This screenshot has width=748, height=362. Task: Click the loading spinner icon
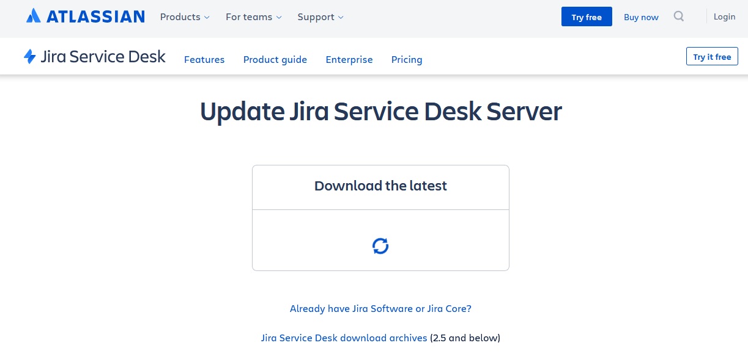(380, 246)
